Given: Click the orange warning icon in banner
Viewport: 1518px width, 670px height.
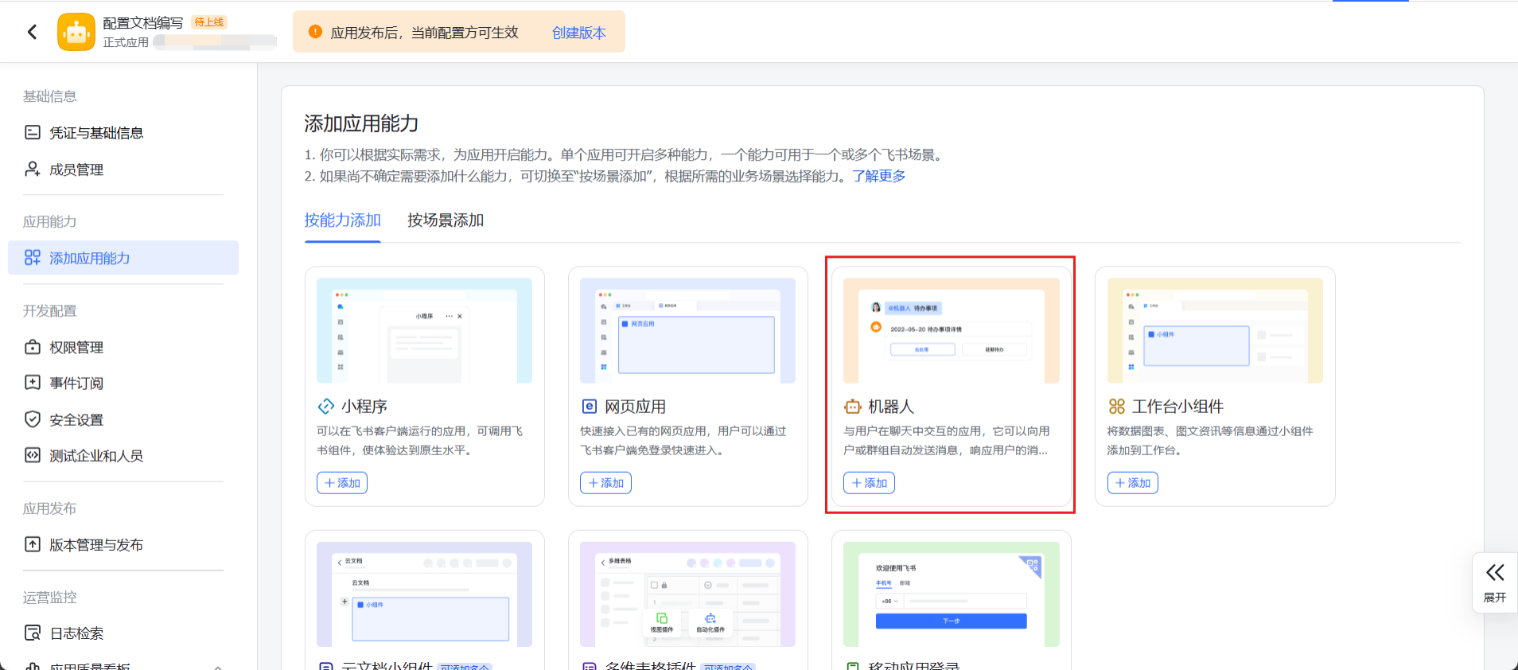Looking at the screenshot, I should [x=315, y=32].
